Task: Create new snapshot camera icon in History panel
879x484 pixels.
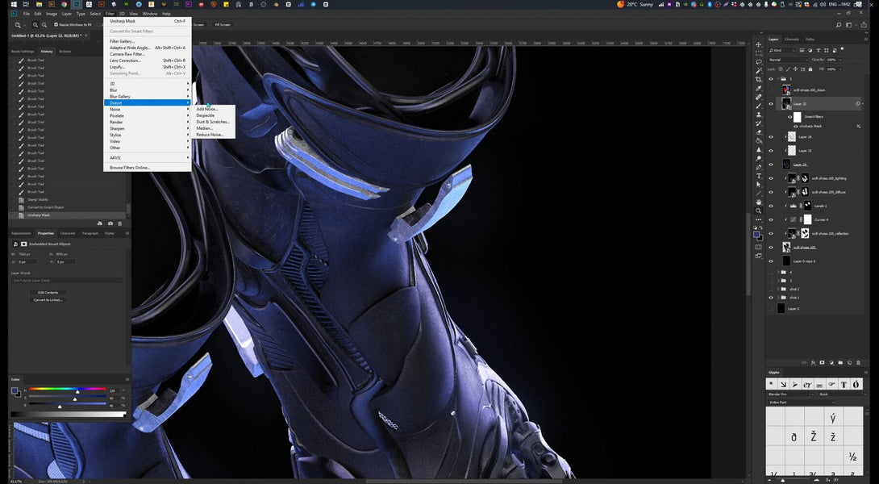Action: pos(110,223)
